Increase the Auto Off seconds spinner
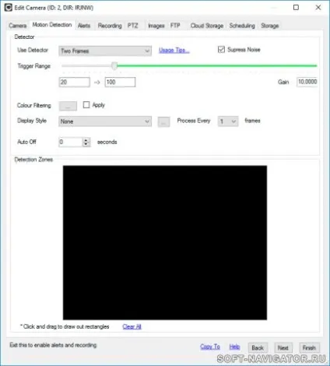The image size is (330, 366). [86, 139]
